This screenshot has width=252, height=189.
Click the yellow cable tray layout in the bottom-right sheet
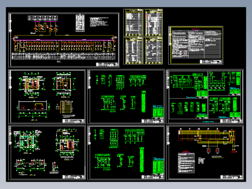(x=207, y=137)
